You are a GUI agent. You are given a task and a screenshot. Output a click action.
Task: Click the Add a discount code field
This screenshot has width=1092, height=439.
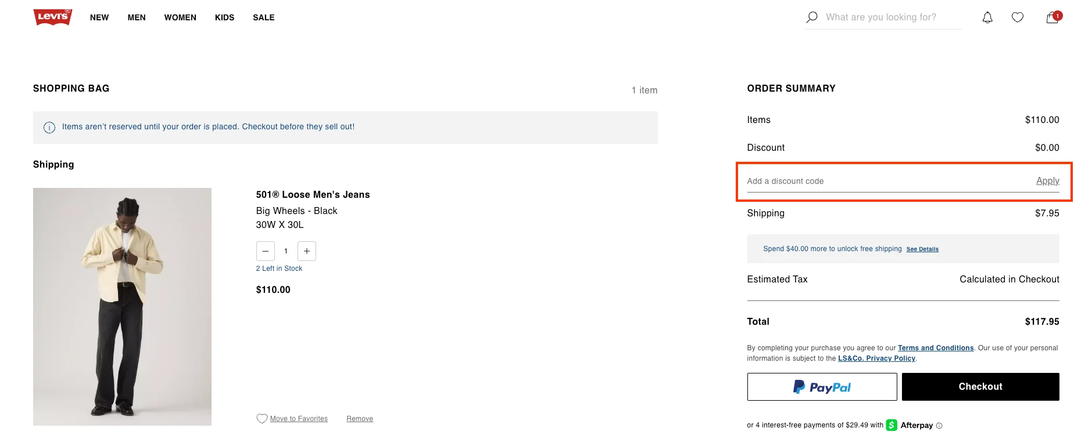[x=883, y=181]
